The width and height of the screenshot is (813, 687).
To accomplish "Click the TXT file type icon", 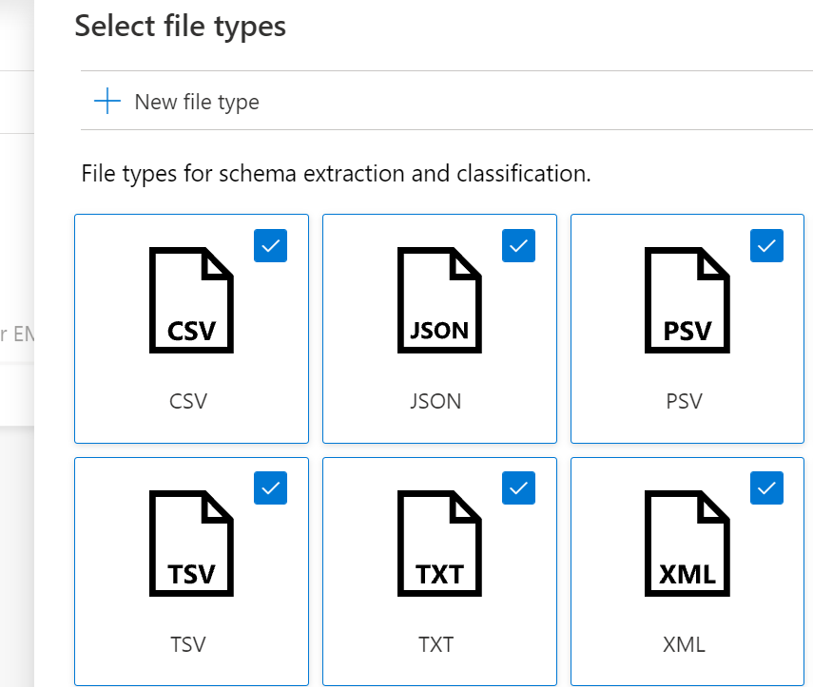I will pos(438,542).
